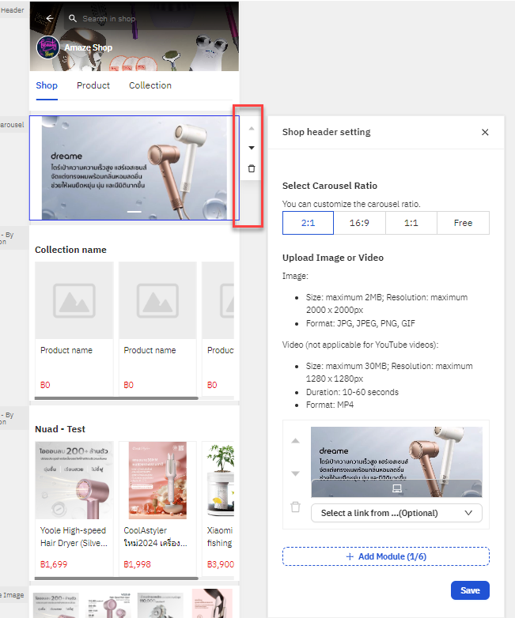Click Select Carousel Ratio heading
The width and height of the screenshot is (515, 618).
(x=330, y=186)
